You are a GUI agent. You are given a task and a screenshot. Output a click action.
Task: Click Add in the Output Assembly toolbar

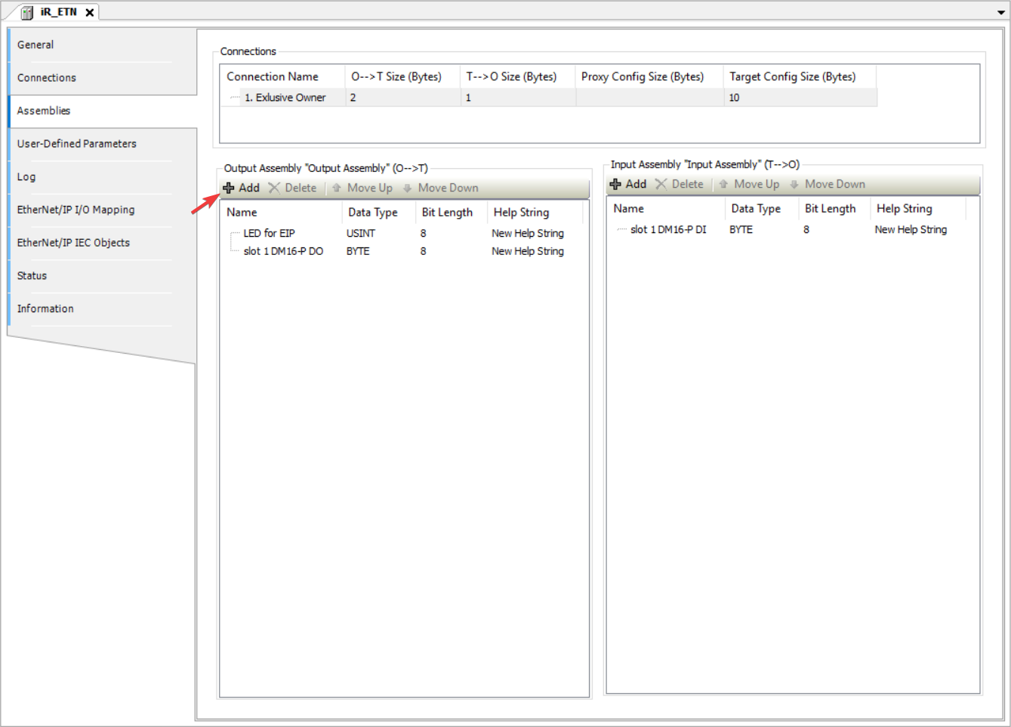point(242,188)
